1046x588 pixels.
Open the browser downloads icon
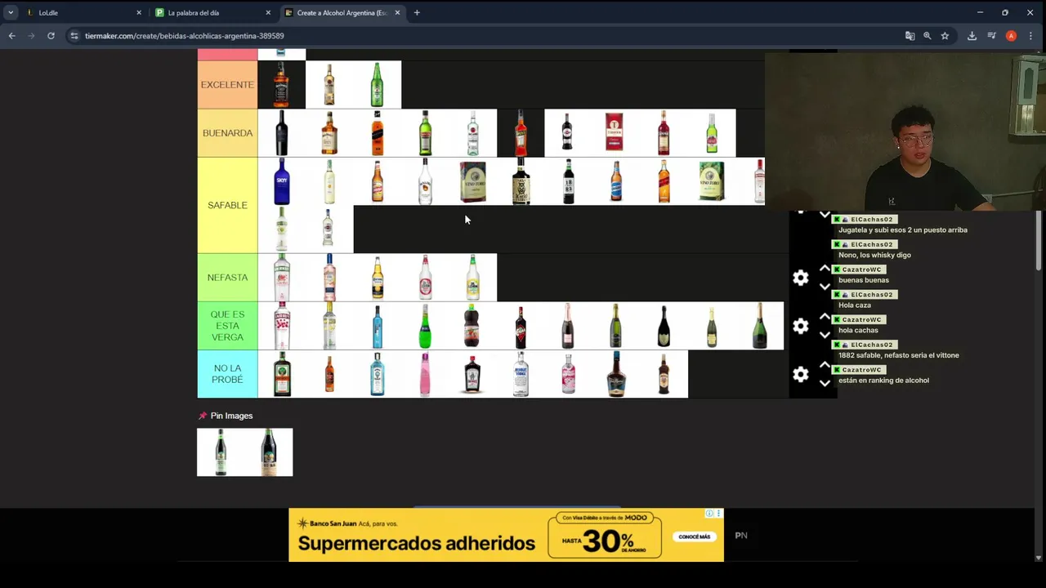[x=972, y=36]
